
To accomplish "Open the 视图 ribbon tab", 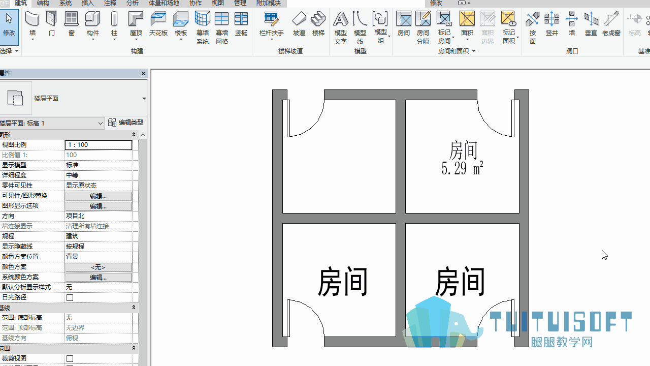I will coord(218,3).
